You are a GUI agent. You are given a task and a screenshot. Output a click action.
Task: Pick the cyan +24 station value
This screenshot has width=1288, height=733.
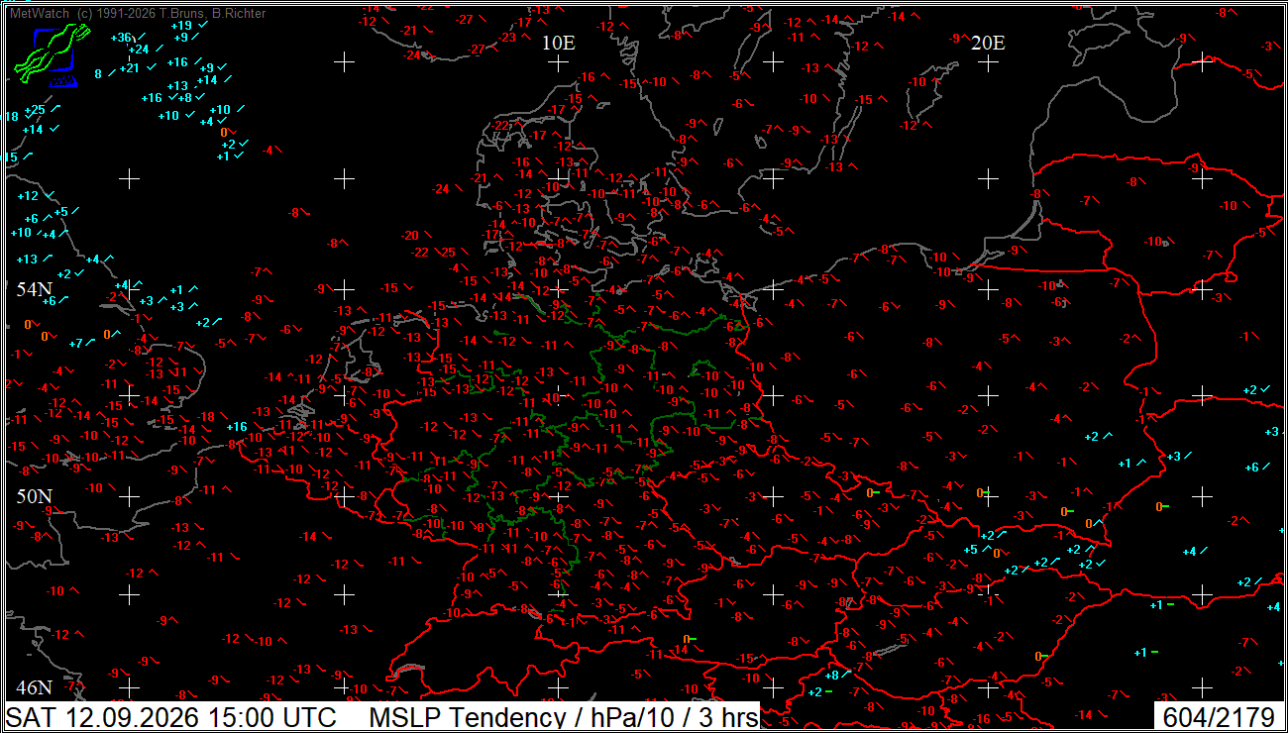click(139, 49)
